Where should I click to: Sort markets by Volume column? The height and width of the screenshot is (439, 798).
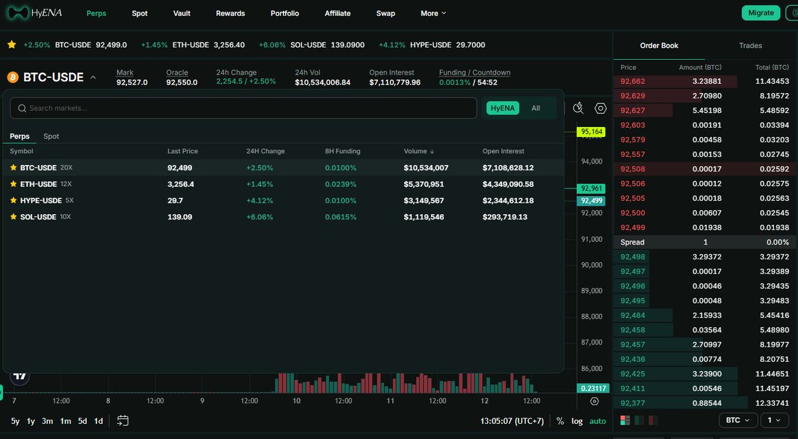point(419,151)
